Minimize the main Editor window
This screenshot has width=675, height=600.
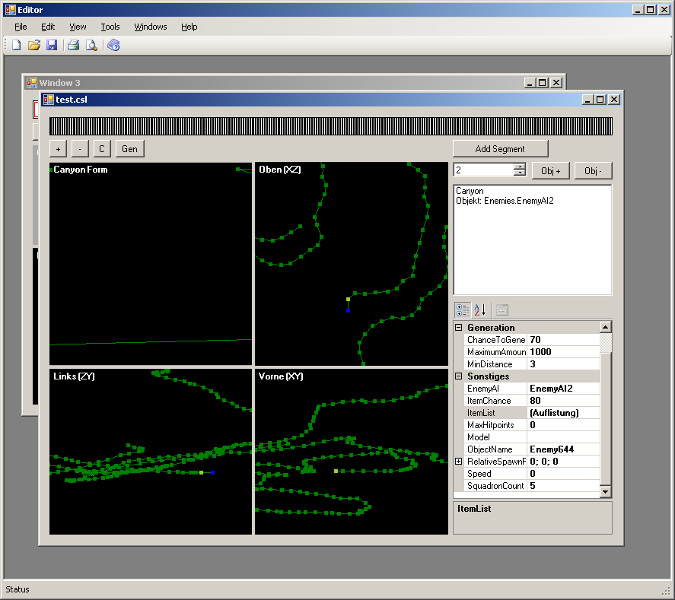[638, 9]
